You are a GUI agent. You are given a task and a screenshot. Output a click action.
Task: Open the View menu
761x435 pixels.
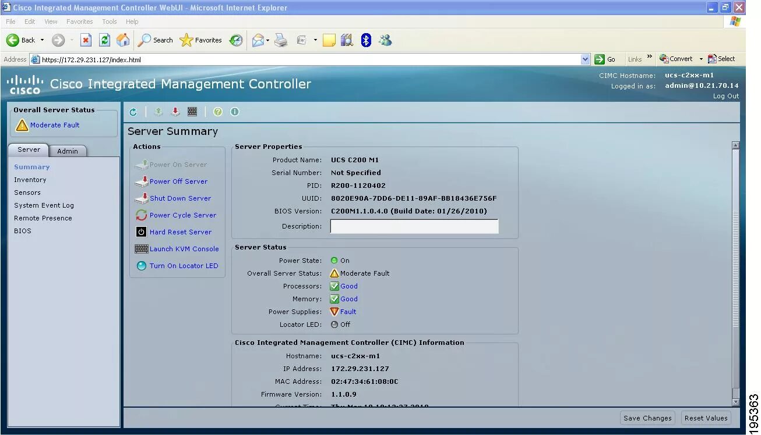[x=51, y=22]
